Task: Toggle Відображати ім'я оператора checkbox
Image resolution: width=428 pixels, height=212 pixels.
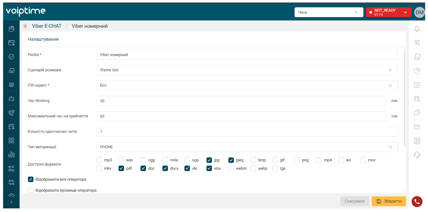Action: 31,179
